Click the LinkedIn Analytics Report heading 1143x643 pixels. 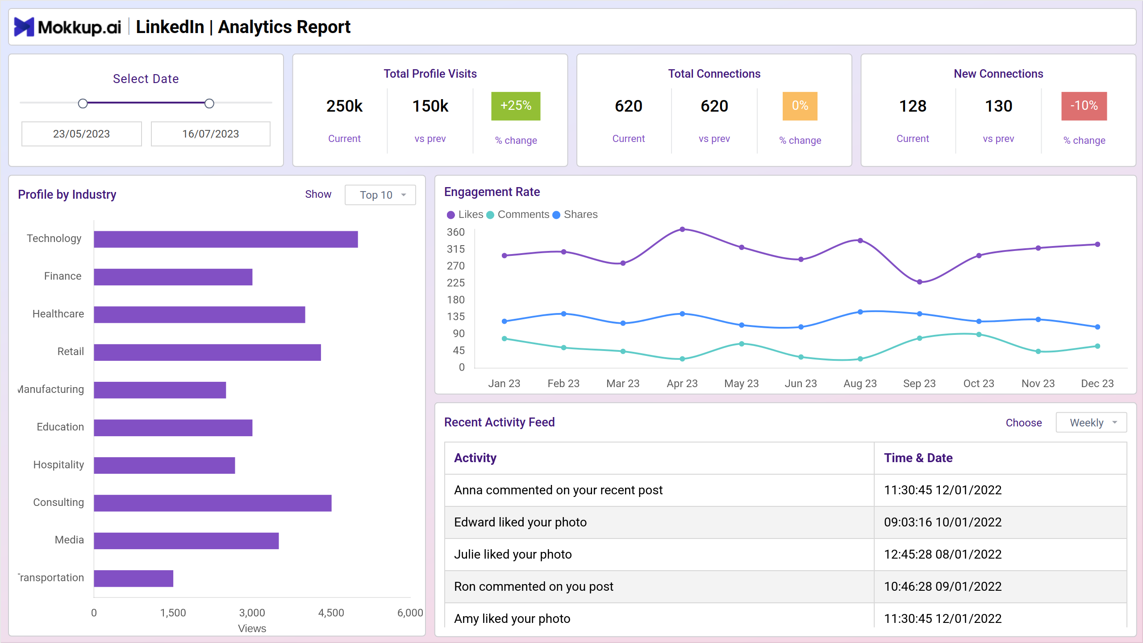click(x=243, y=27)
